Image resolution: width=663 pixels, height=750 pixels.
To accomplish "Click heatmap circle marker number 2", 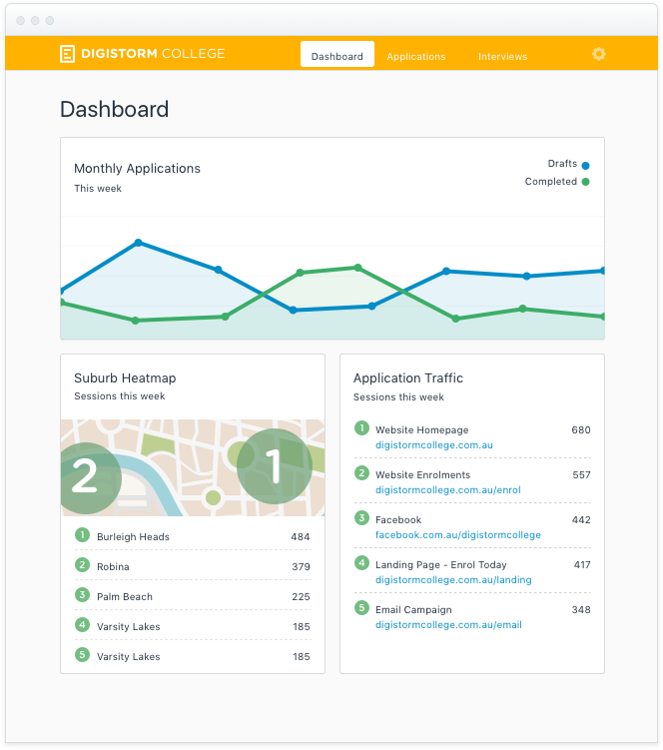I will (x=89, y=477).
